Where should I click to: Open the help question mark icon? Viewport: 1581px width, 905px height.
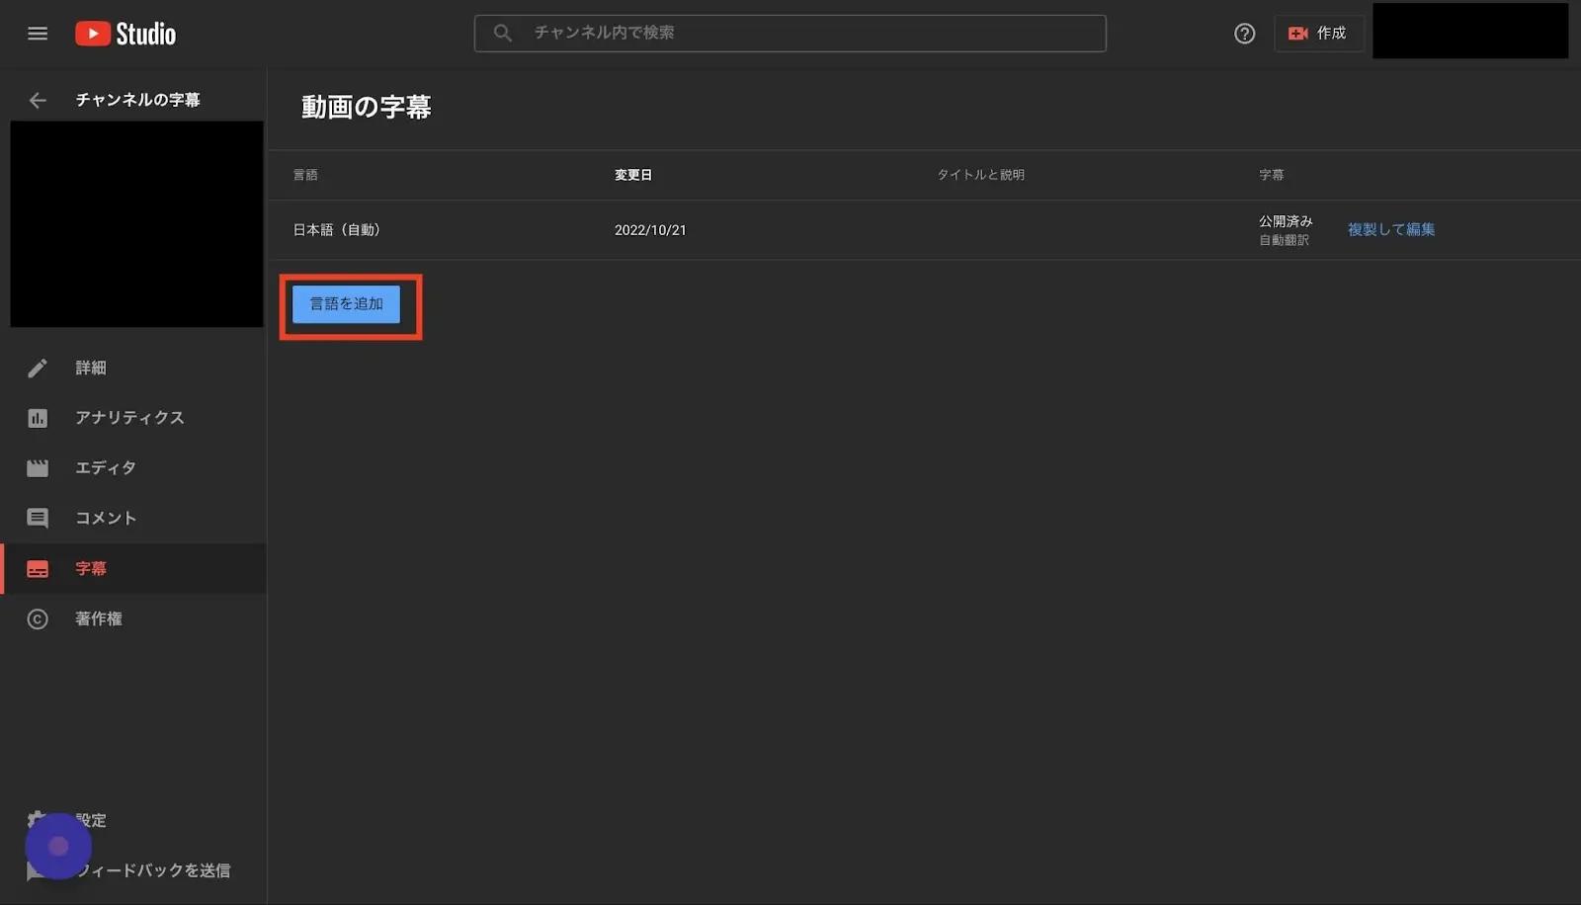point(1244,34)
